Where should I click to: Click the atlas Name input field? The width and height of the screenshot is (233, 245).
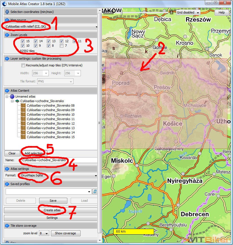click(58, 160)
